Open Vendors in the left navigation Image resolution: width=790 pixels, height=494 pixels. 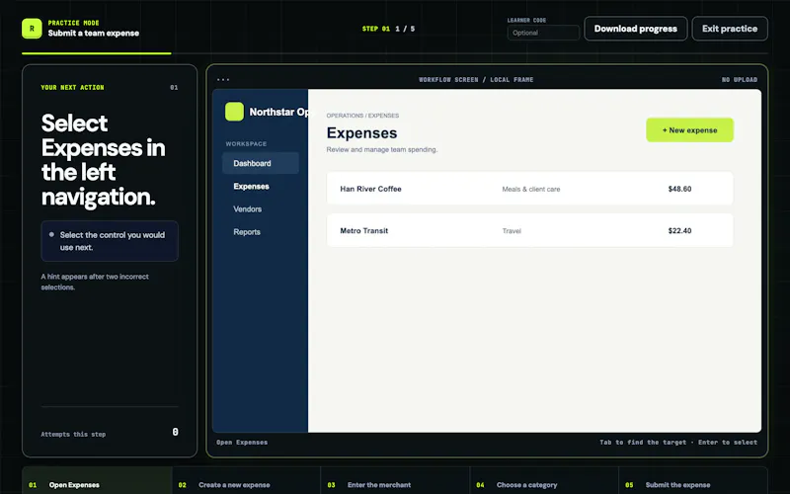[x=261, y=209]
